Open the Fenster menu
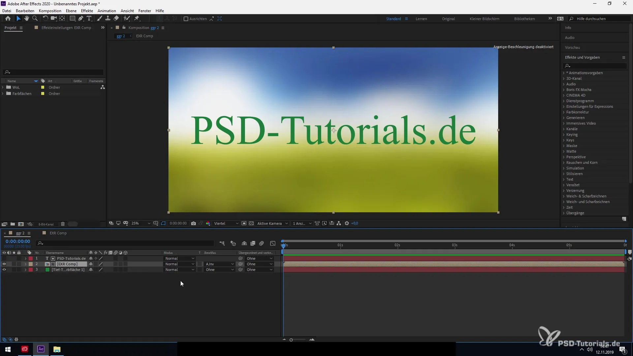Image resolution: width=633 pixels, height=356 pixels. coord(145,11)
